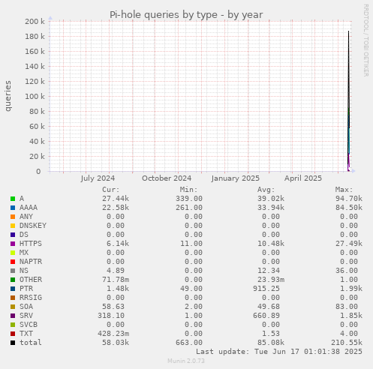Image resolution: width=373 pixels, height=369 pixels.
Task: Click the 'Cur:' column header
Action: pos(111,190)
